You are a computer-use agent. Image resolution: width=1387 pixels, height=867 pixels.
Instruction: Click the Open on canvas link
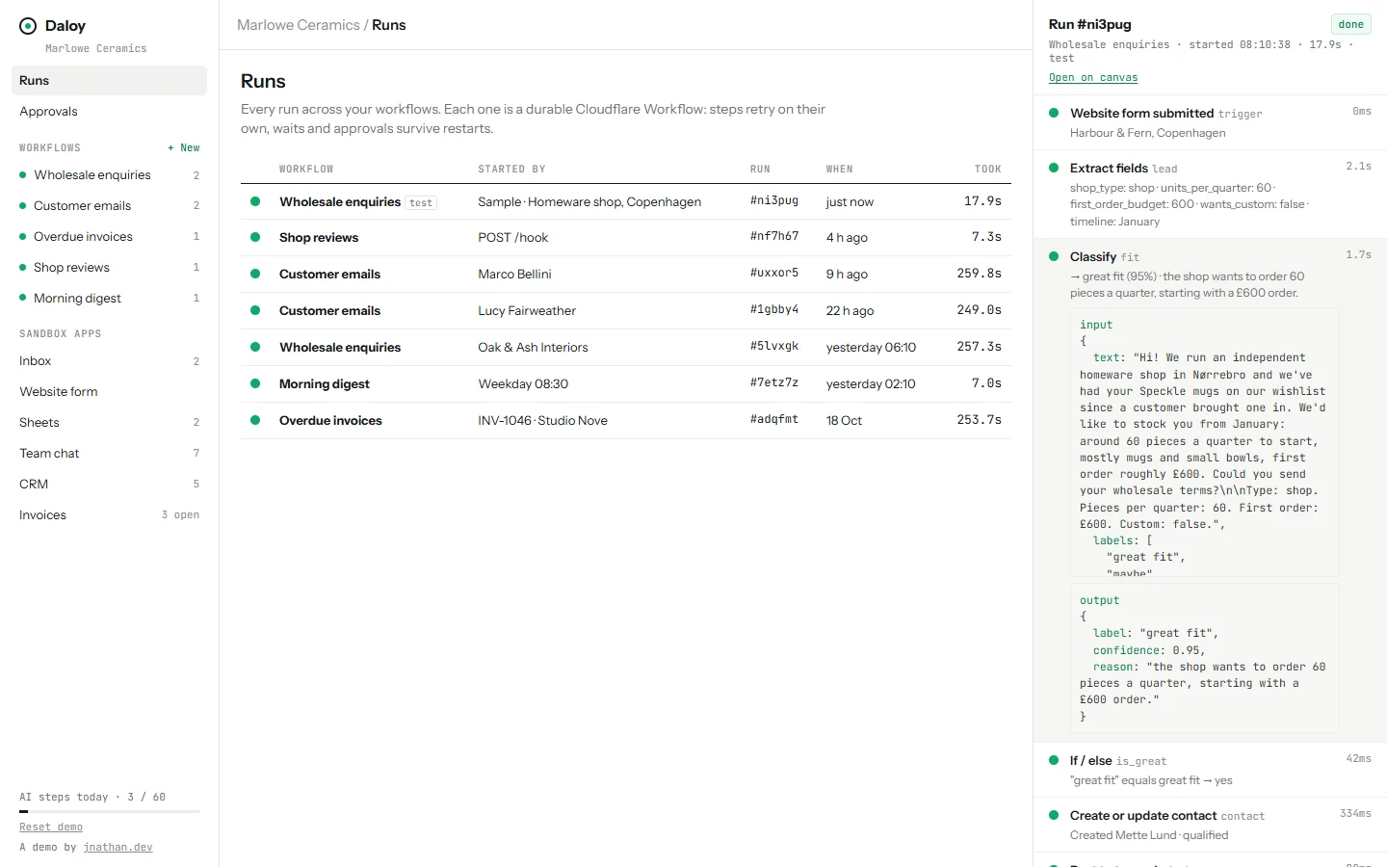pos(1093,78)
